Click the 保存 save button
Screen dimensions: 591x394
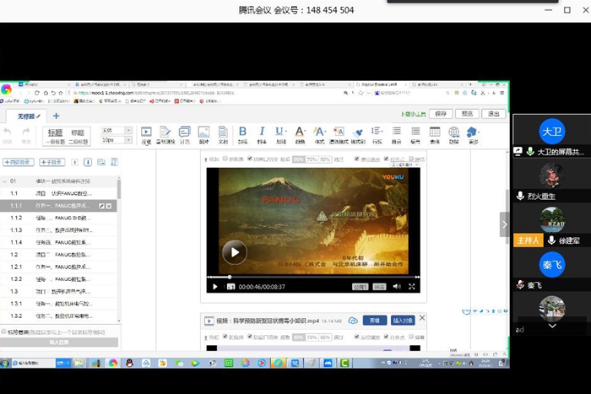click(x=441, y=114)
